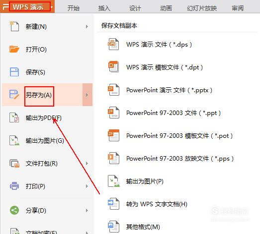The width and height of the screenshot is (260, 234).
Task: Select the 分享(D) menu entry
Action: click(x=36, y=210)
